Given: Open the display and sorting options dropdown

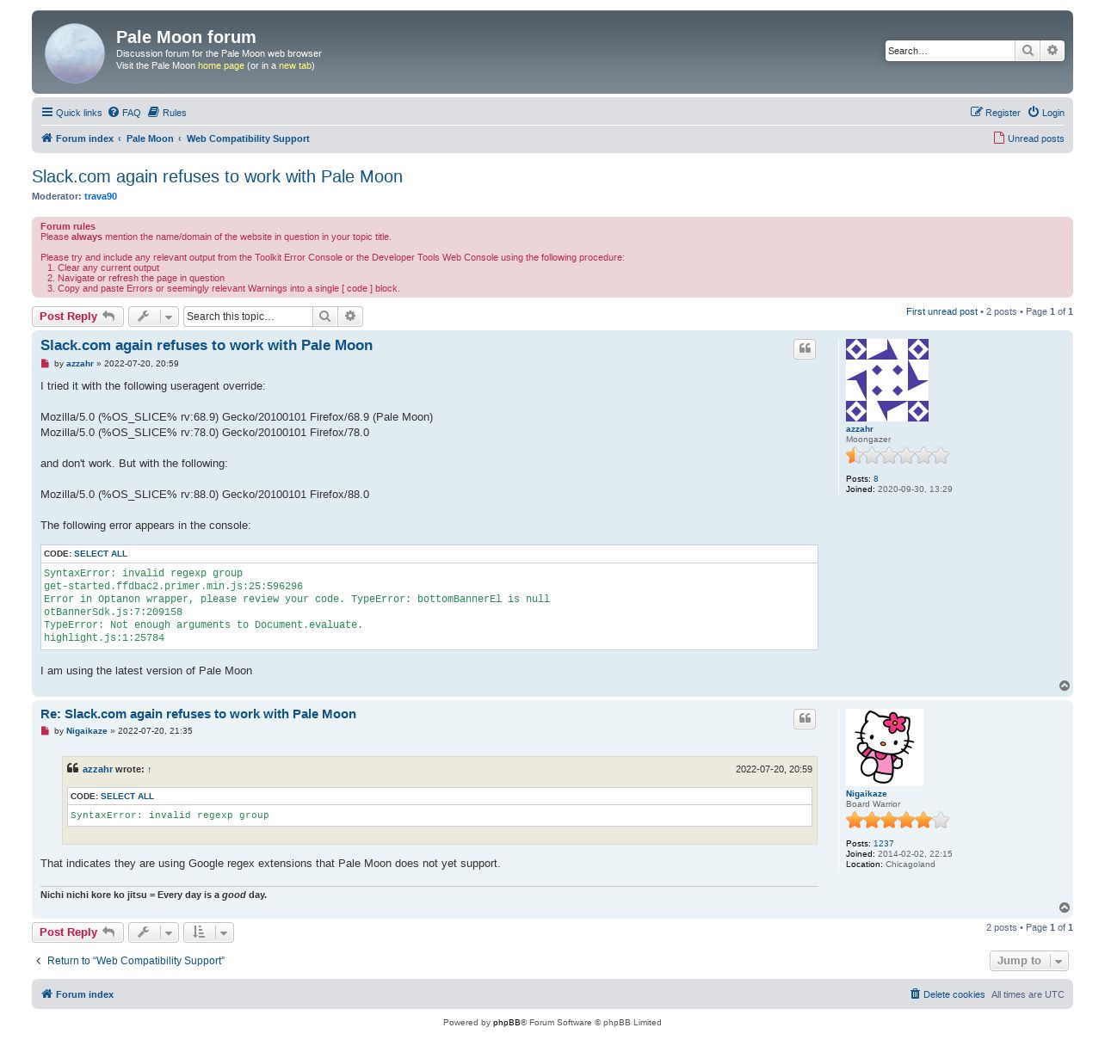Looking at the screenshot, I should (x=208, y=932).
